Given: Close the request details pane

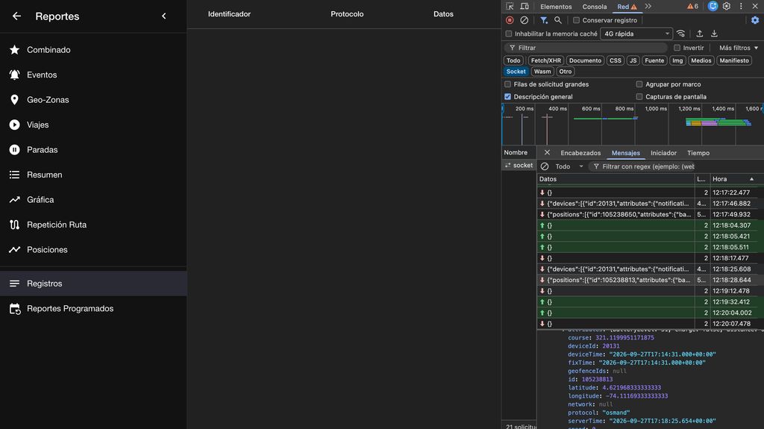Looking at the screenshot, I should (547, 153).
